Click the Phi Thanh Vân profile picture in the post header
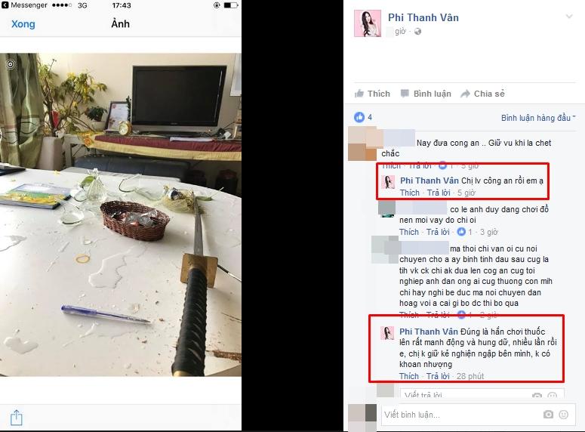Image resolution: width=585 pixels, height=432 pixels. [368, 23]
